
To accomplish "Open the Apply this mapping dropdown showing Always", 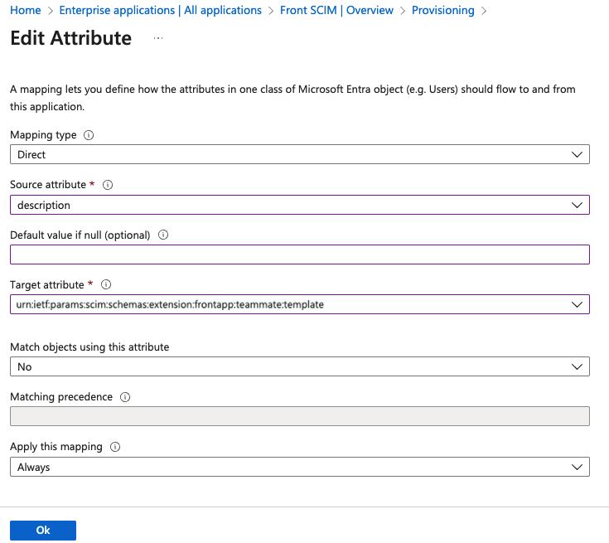I will [300, 467].
